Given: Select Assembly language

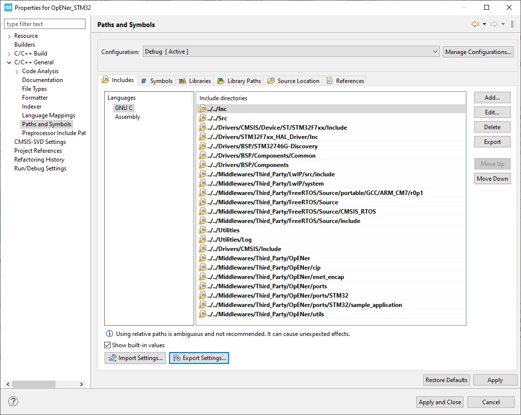Looking at the screenshot, I should point(128,117).
